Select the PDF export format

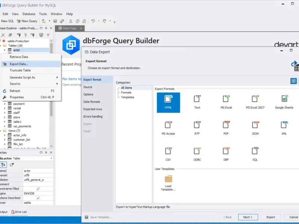pos(226,128)
